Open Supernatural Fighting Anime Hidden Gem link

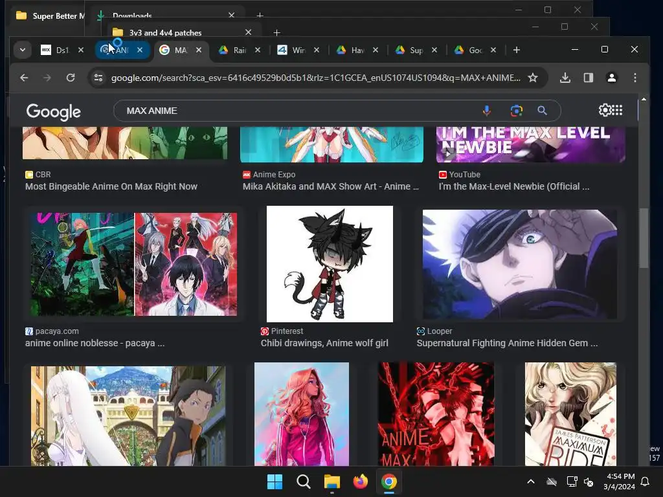click(x=507, y=343)
